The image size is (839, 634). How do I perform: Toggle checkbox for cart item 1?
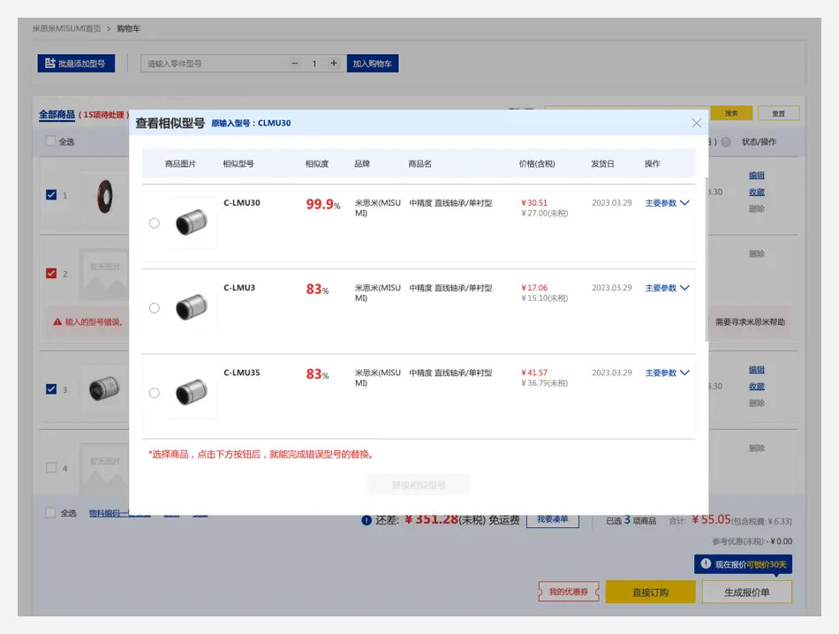[x=51, y=195]
